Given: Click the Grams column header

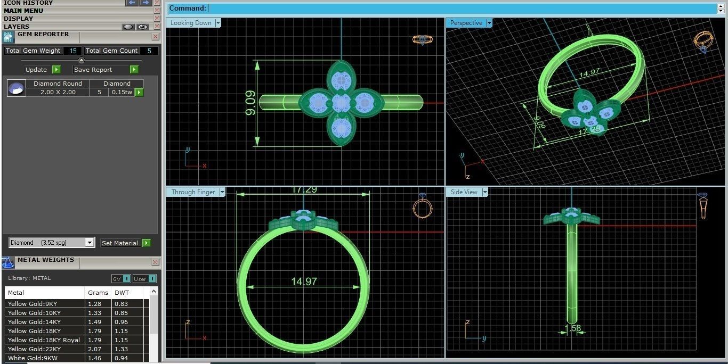Looking at the screenshot, I should (99, 293).
